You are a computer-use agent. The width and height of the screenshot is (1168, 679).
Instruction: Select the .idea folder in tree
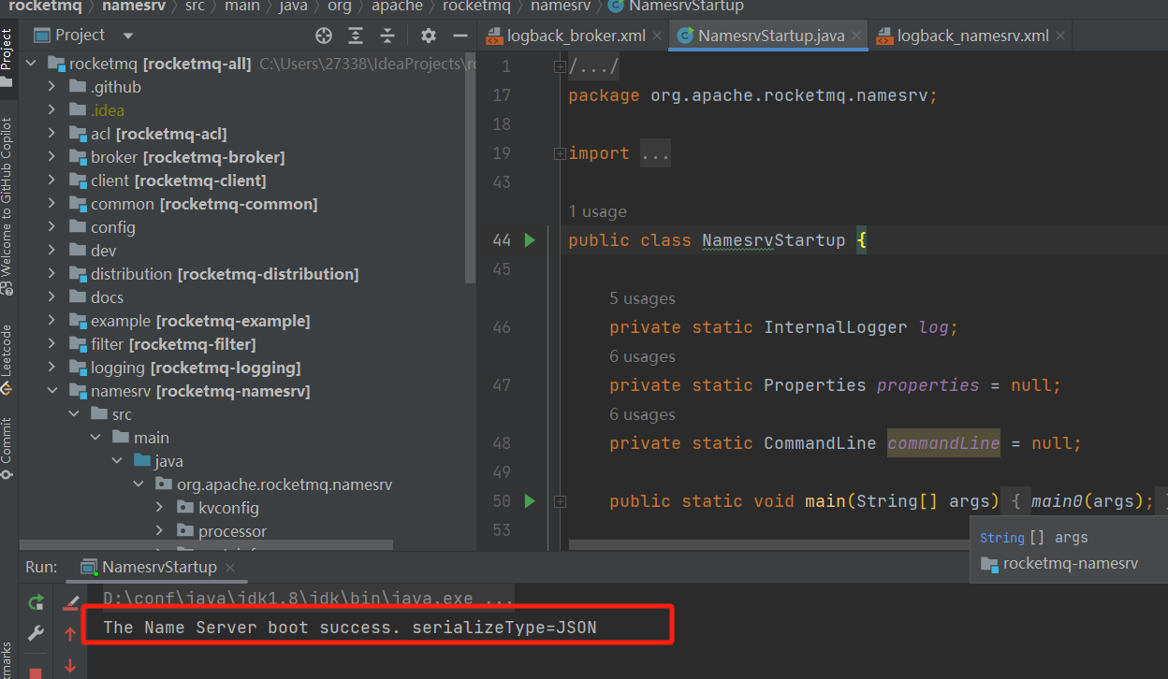(107, 110)
